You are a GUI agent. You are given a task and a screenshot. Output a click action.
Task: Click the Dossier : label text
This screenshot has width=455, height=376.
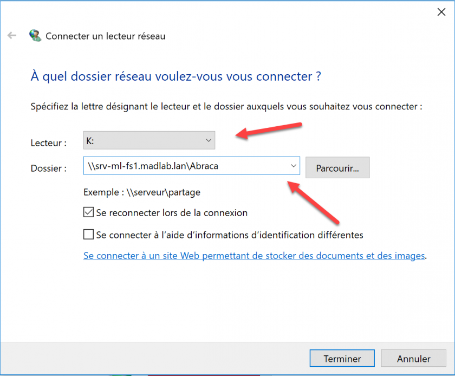point(48,168)
